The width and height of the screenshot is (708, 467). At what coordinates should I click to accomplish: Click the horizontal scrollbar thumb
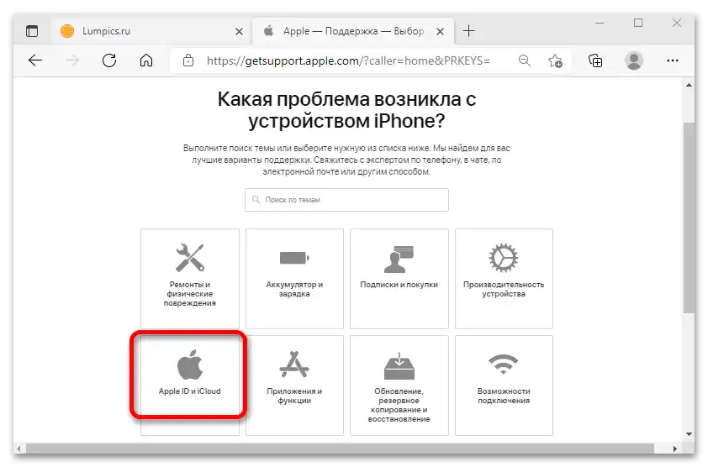coord(340,449)
